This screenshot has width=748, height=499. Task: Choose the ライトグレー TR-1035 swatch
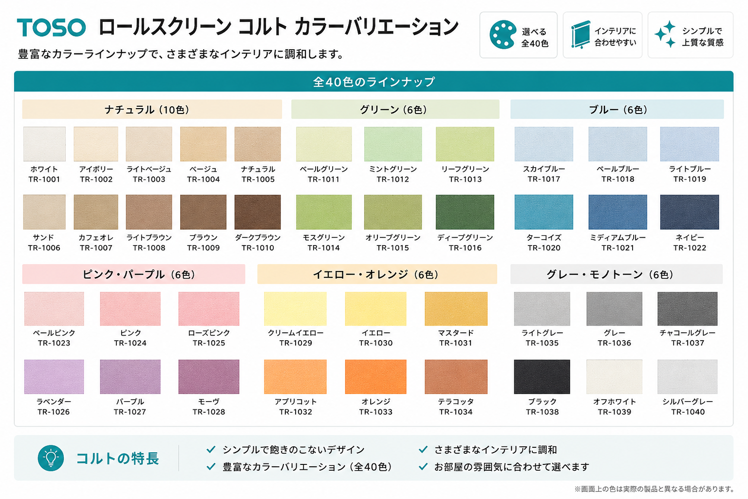pyautogui.click(x=542, y=309)
